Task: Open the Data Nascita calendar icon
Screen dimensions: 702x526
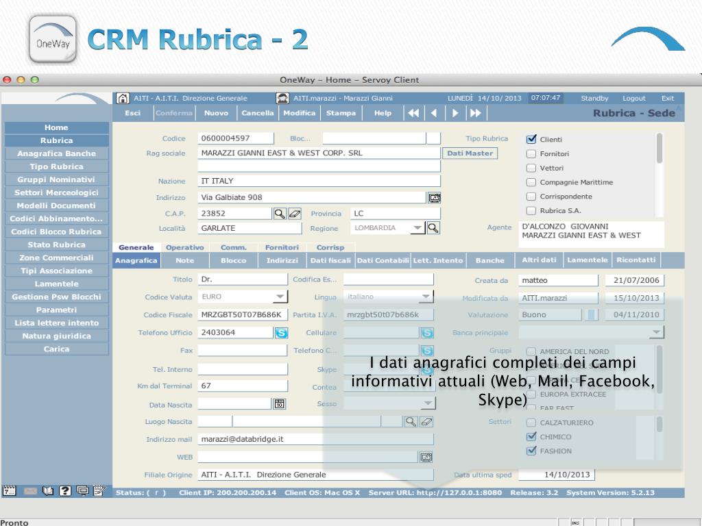Action: click(280, 404)
